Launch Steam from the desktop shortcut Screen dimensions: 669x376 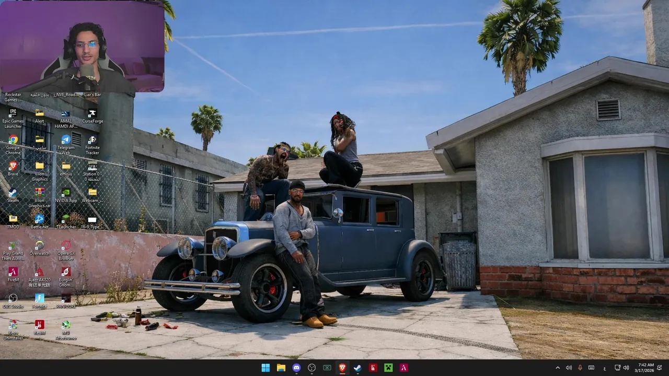(13, 195)
